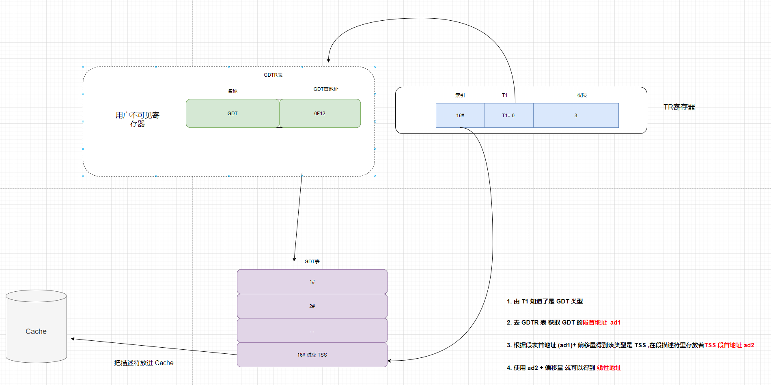Click step 3 text about TSS segment address
Viewport: 771px width, 385px height.
[630, 345]
